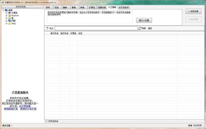
Task: Maximize the window
Action: point(195,2)
